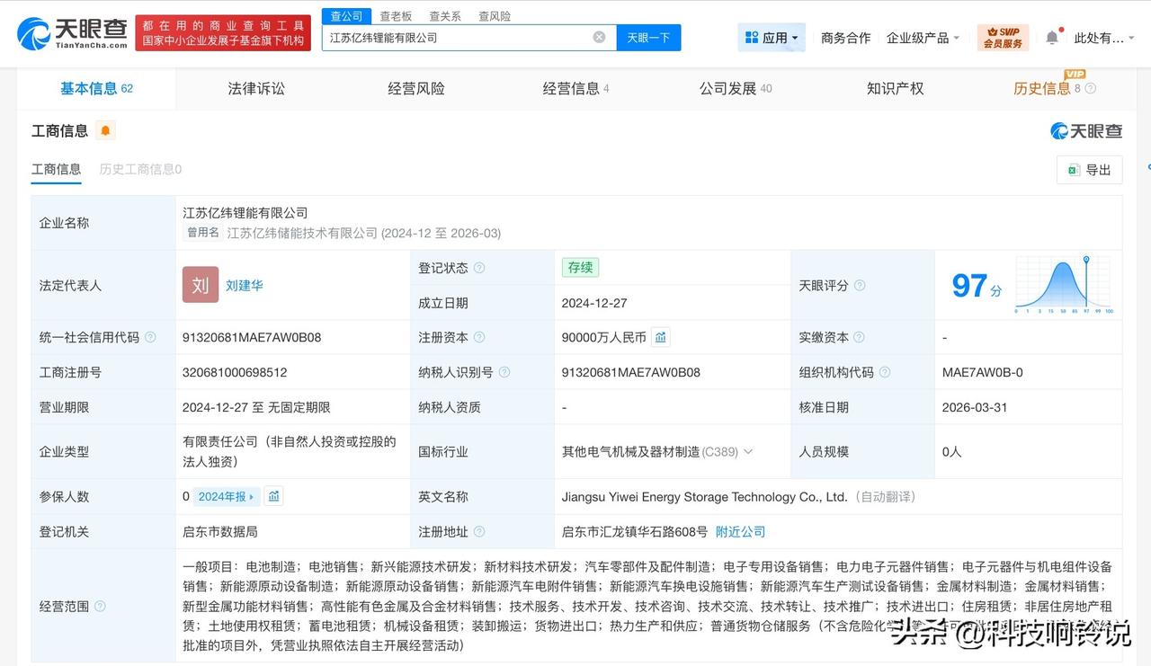
Task: Click the building icon next to 注册资本
Action: click(x=661, y=336)
